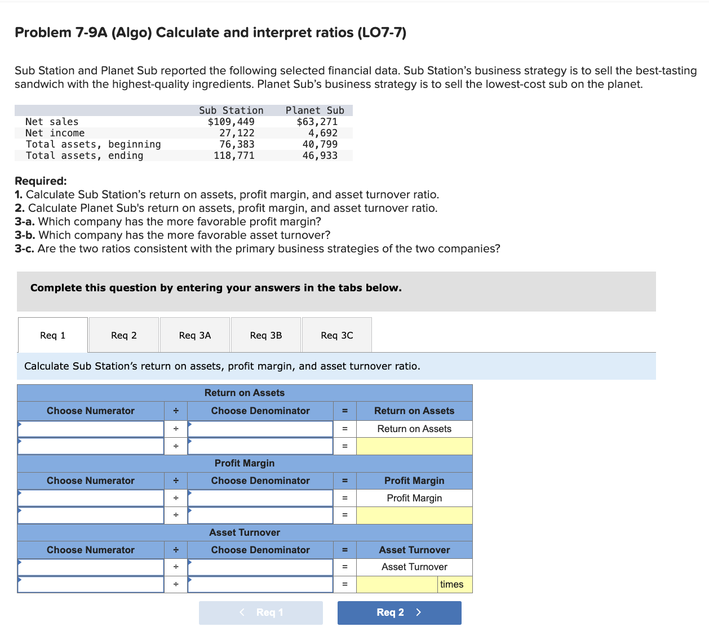
Task: Switch to the Req 3A tab
Action: point(194,335)
